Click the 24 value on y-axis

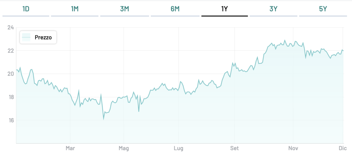coord(10,27)
